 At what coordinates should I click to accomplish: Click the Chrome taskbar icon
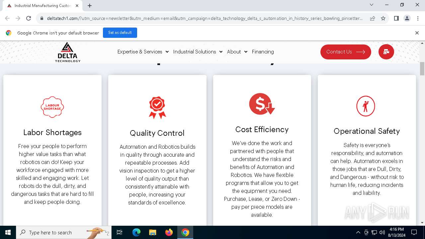coord(185,232)
